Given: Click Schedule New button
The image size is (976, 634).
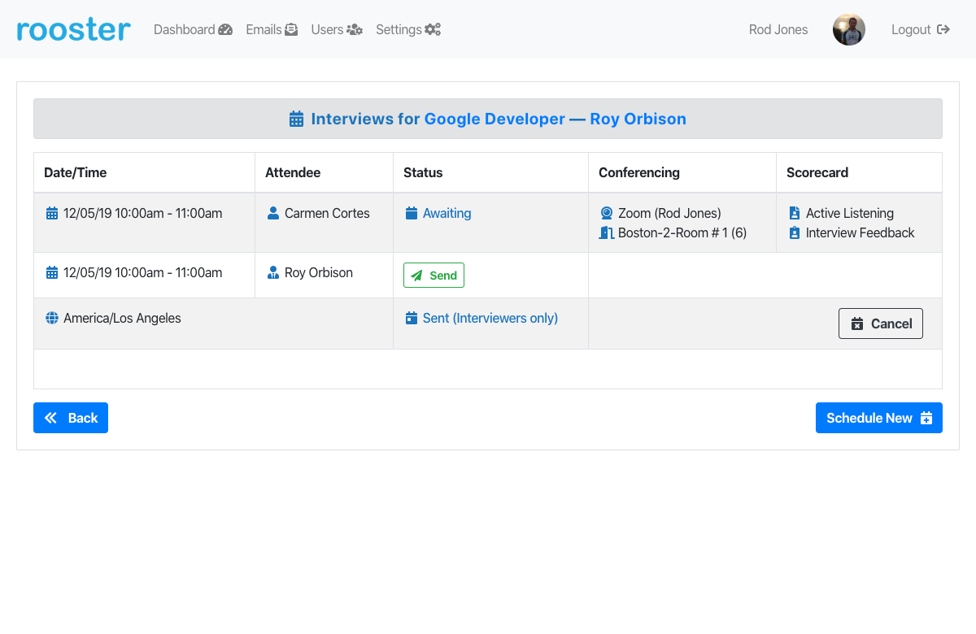Looking at the screenshot, I should (x=878, y=418).
